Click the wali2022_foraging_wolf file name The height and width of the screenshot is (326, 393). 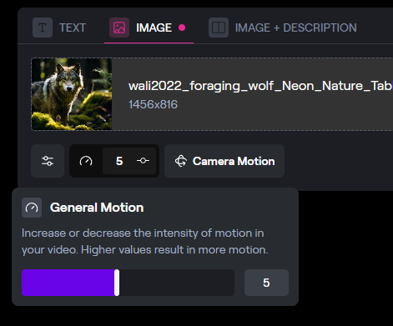[260, 86]
